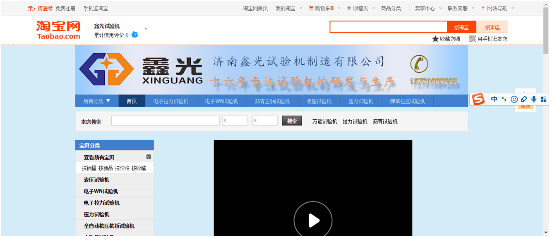Click the Sogou microphone voice input icon
Viewport: 550px width, 237px height.
click(534, 100)
